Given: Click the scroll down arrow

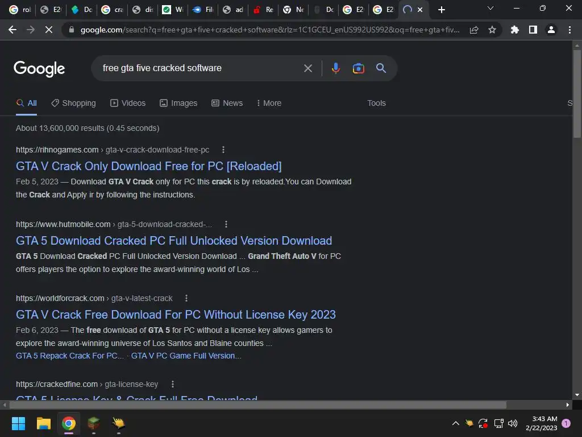Looking at the screenshot, I should [577, 395].
